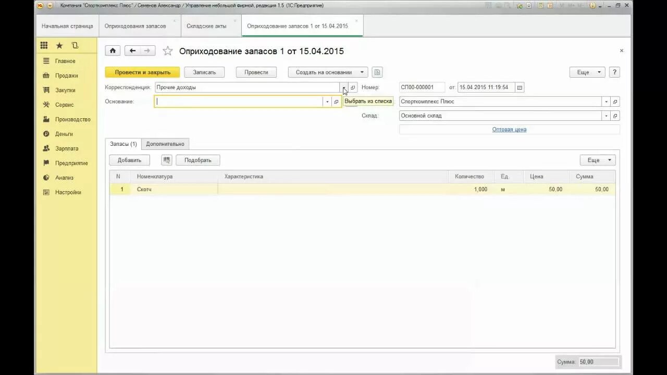Open Главное section in sidebar
667x375 pixels.
(66, 61)
